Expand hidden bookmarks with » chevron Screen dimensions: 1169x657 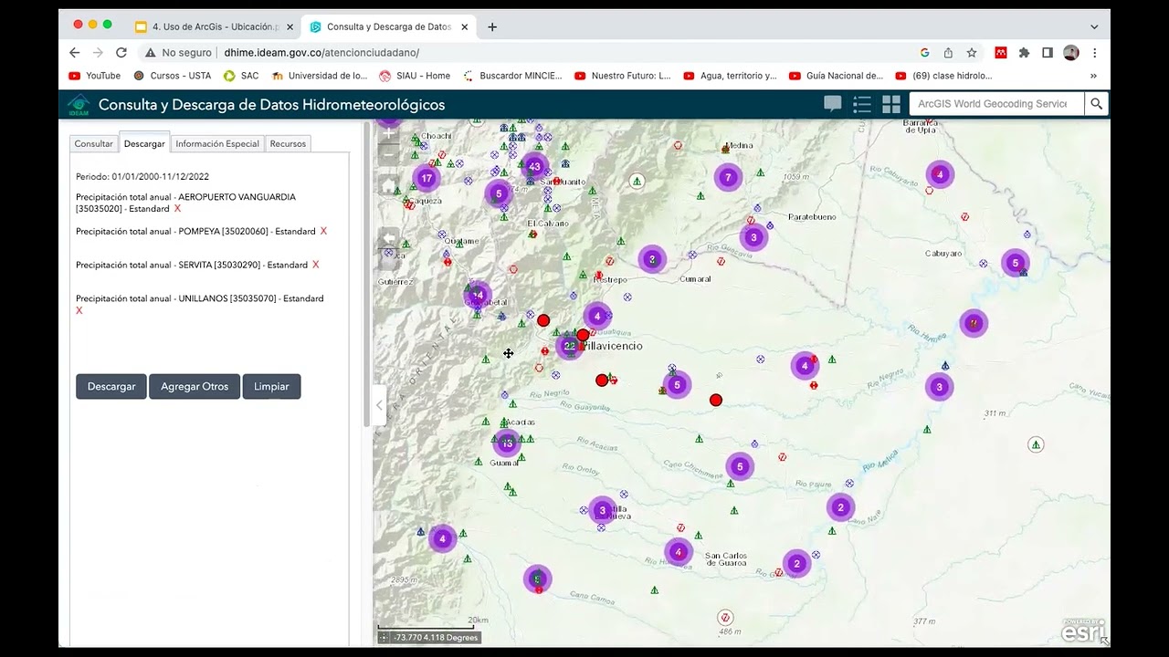tap(1093, 76)
